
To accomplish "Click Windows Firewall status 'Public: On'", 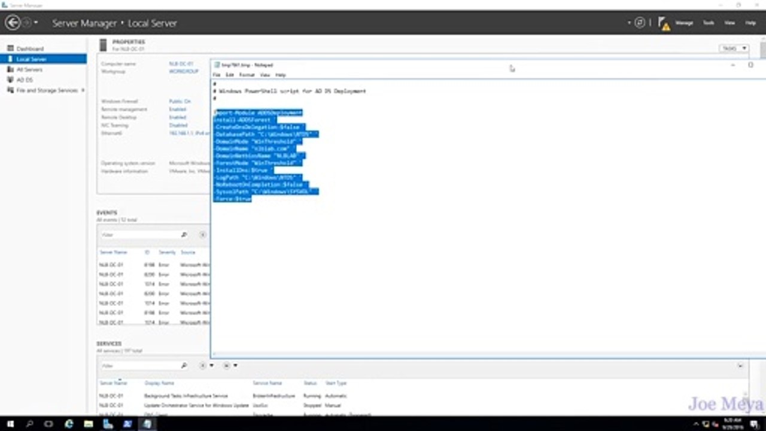I will pos(180,102).
